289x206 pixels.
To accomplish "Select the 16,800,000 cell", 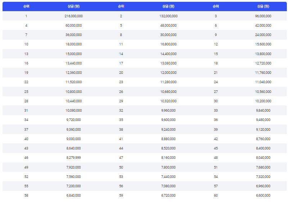I will pos(168,44).
